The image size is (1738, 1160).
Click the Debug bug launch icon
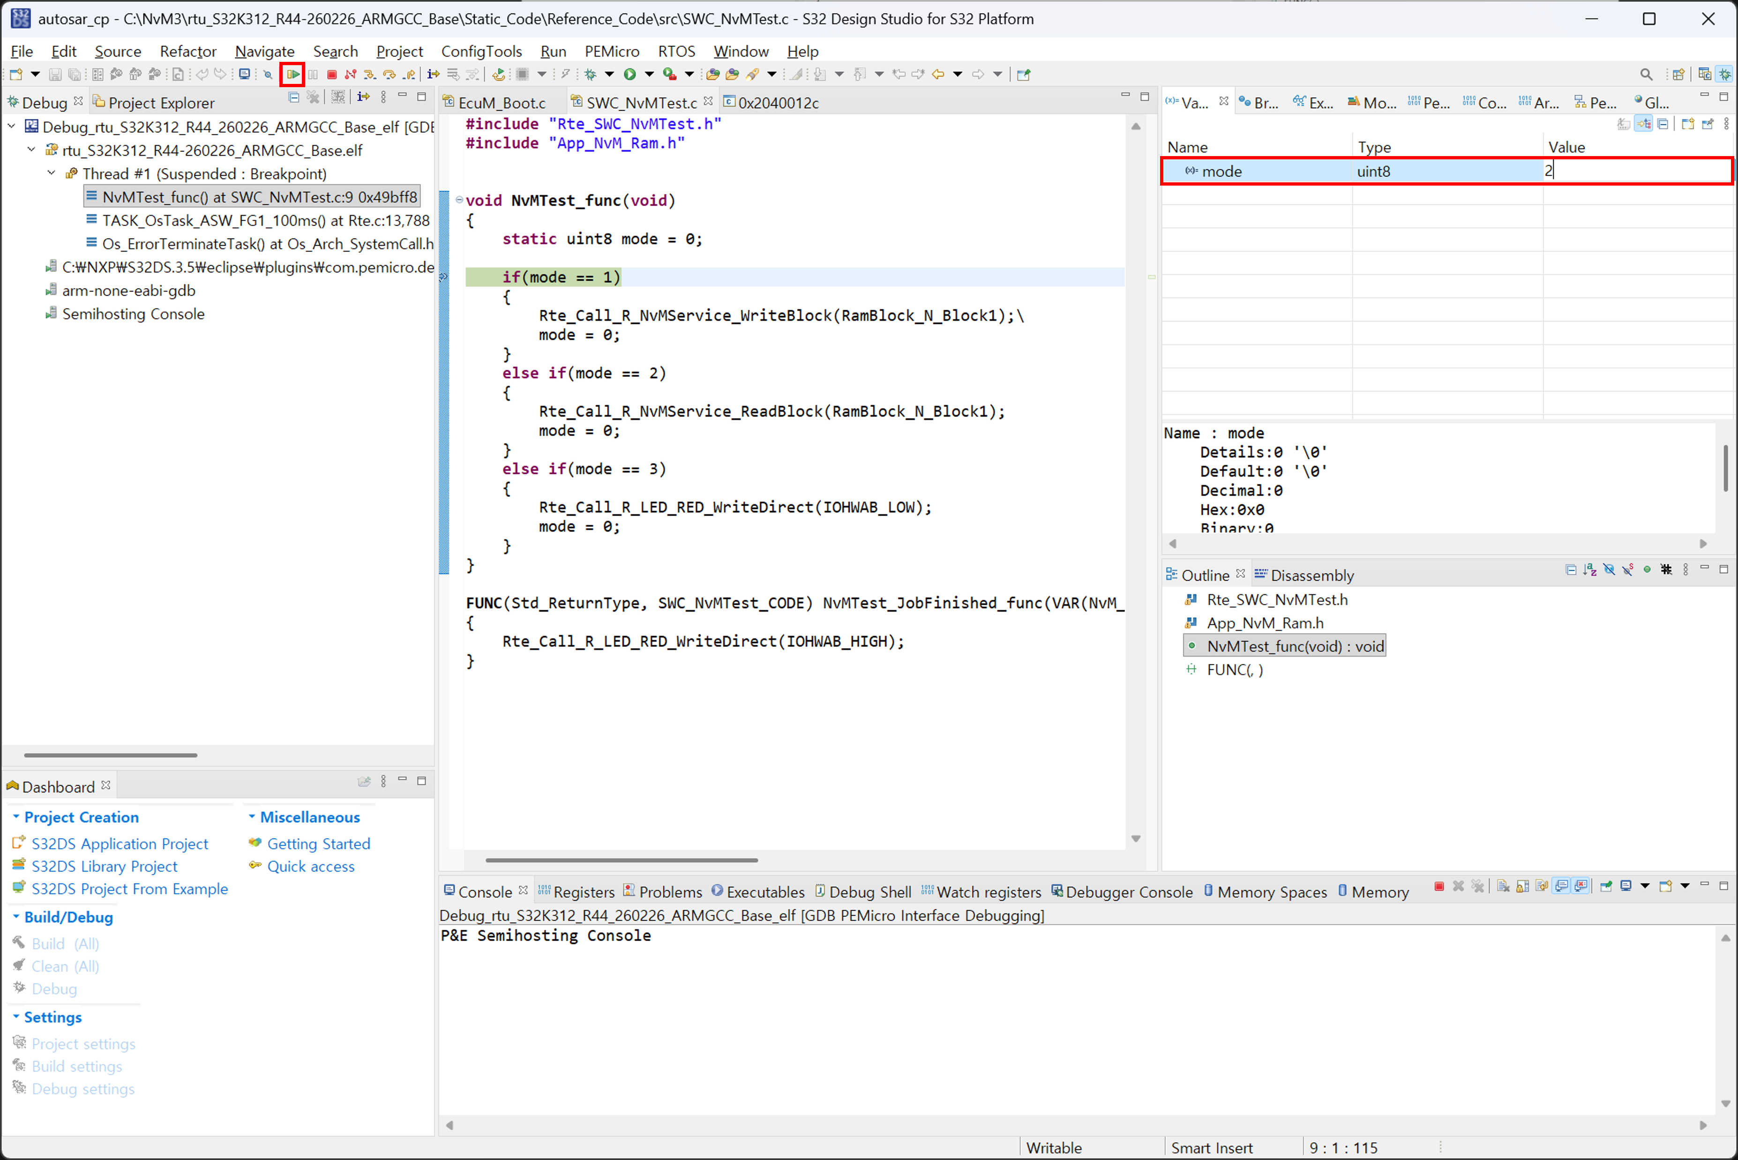(x=591, y=74)
